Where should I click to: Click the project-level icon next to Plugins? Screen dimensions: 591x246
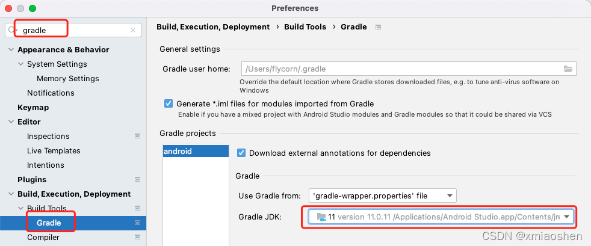(138, 179)
